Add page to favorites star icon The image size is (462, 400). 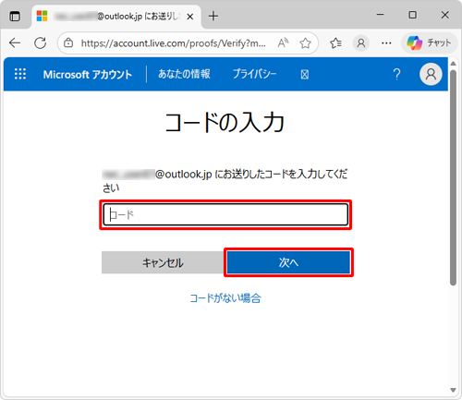305,43
